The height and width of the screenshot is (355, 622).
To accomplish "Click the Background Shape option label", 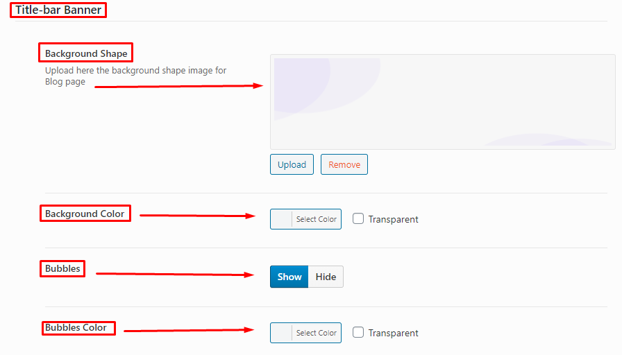I will point(86,53).
